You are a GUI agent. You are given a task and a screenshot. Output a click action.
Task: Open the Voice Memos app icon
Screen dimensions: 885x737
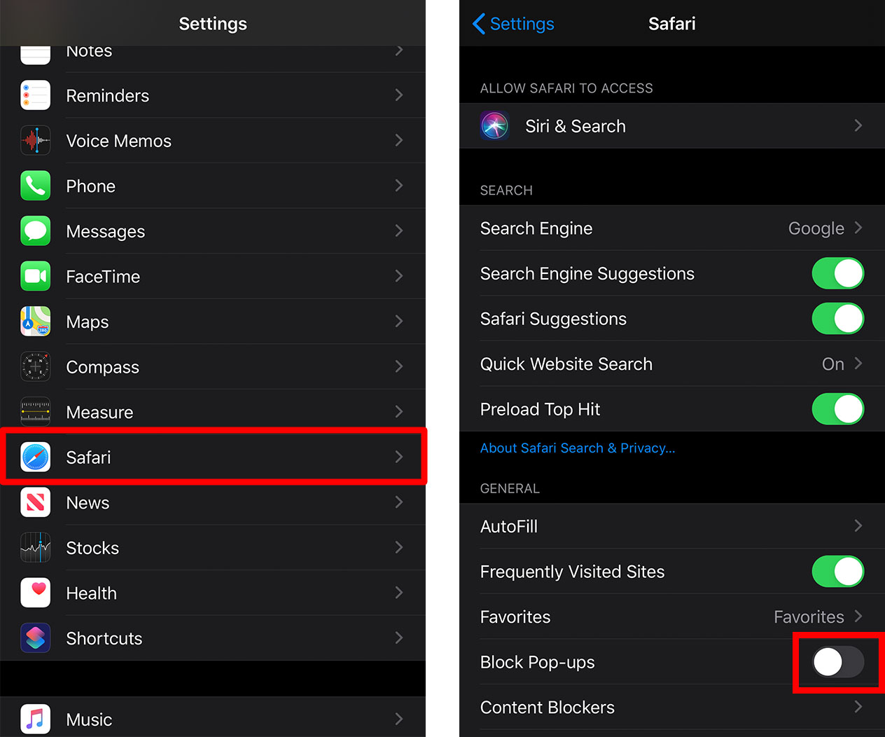[x=36, y=141]
